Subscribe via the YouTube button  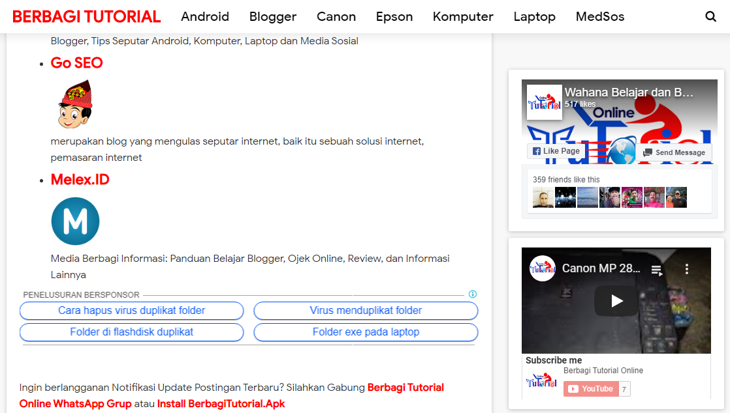[591, 389]
